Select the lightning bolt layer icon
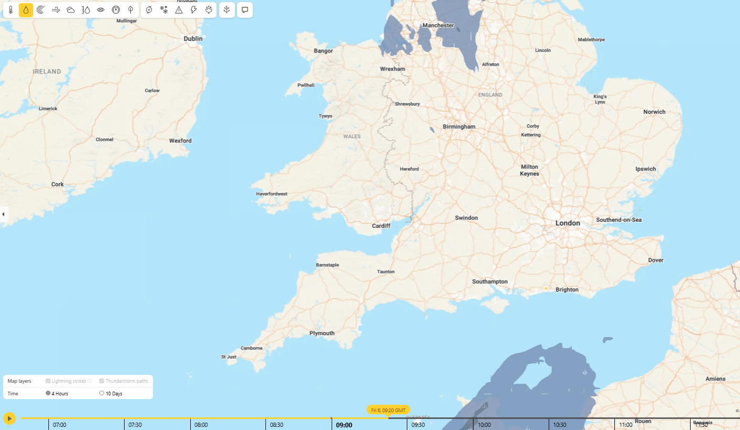This screenshot has height=430, width=740. pyautogui.click(x=193, y=10)
